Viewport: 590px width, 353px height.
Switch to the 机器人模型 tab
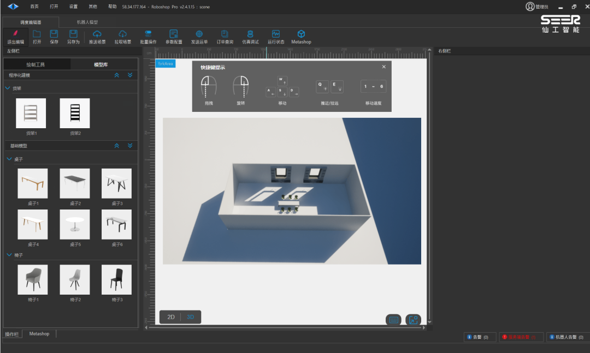87,22
